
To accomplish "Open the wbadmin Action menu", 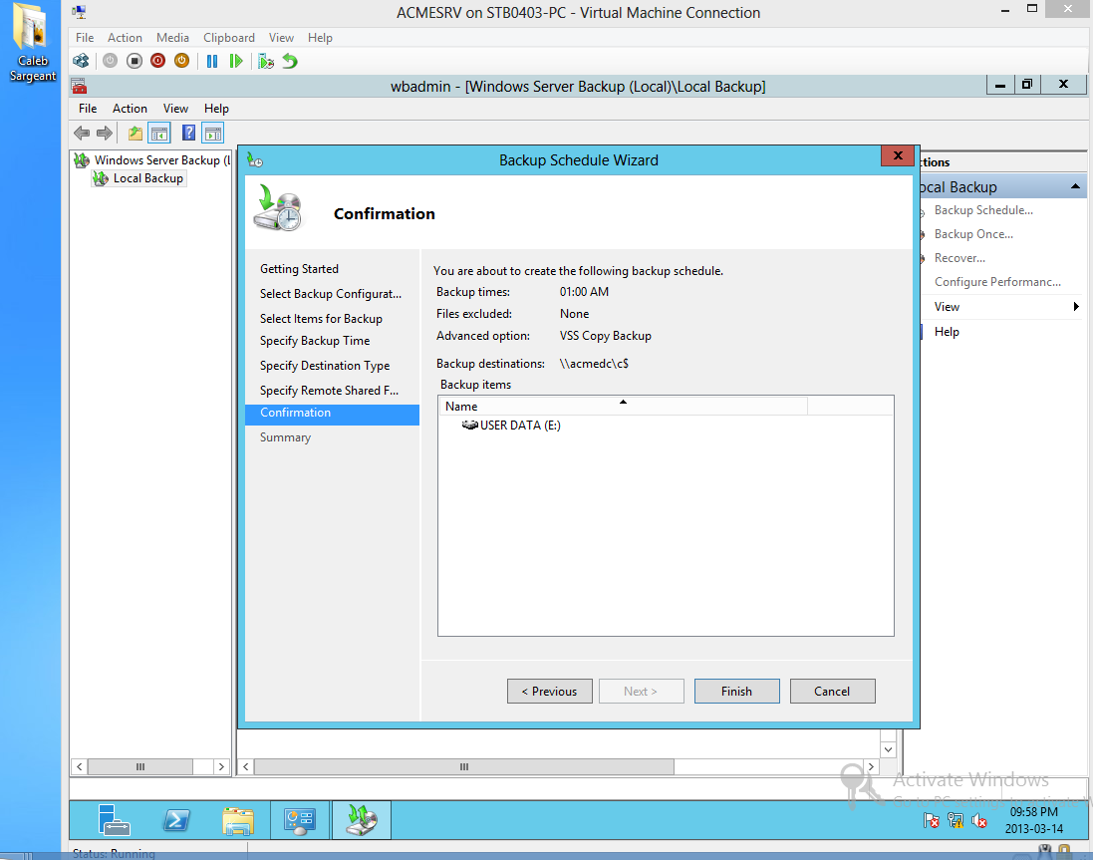I will click(130, 109).
